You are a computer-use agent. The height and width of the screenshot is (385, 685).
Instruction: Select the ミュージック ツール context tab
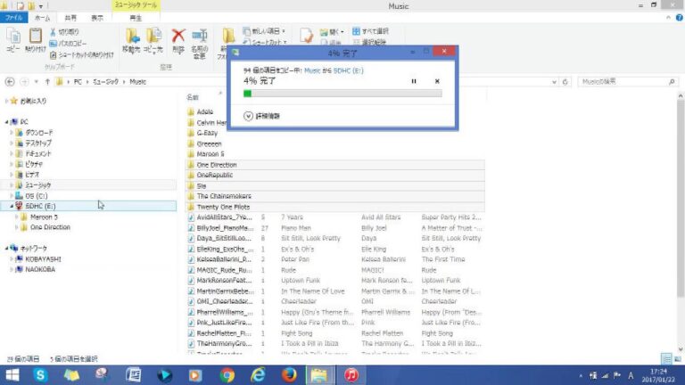[x=136, y=5]
